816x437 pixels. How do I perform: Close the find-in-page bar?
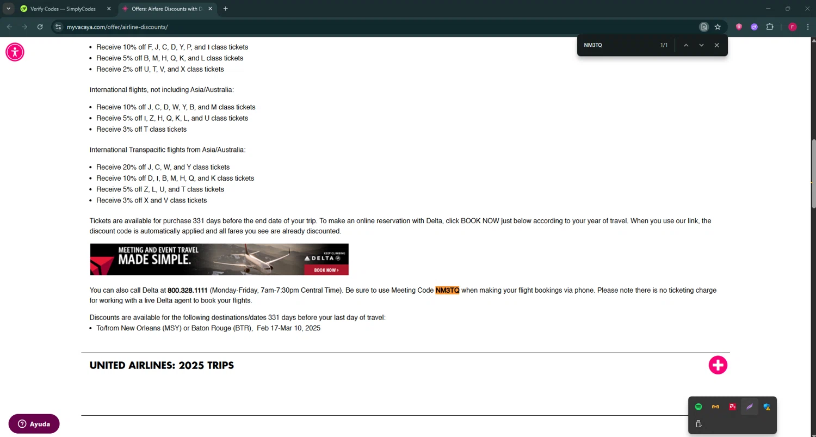tap(716, 45)
